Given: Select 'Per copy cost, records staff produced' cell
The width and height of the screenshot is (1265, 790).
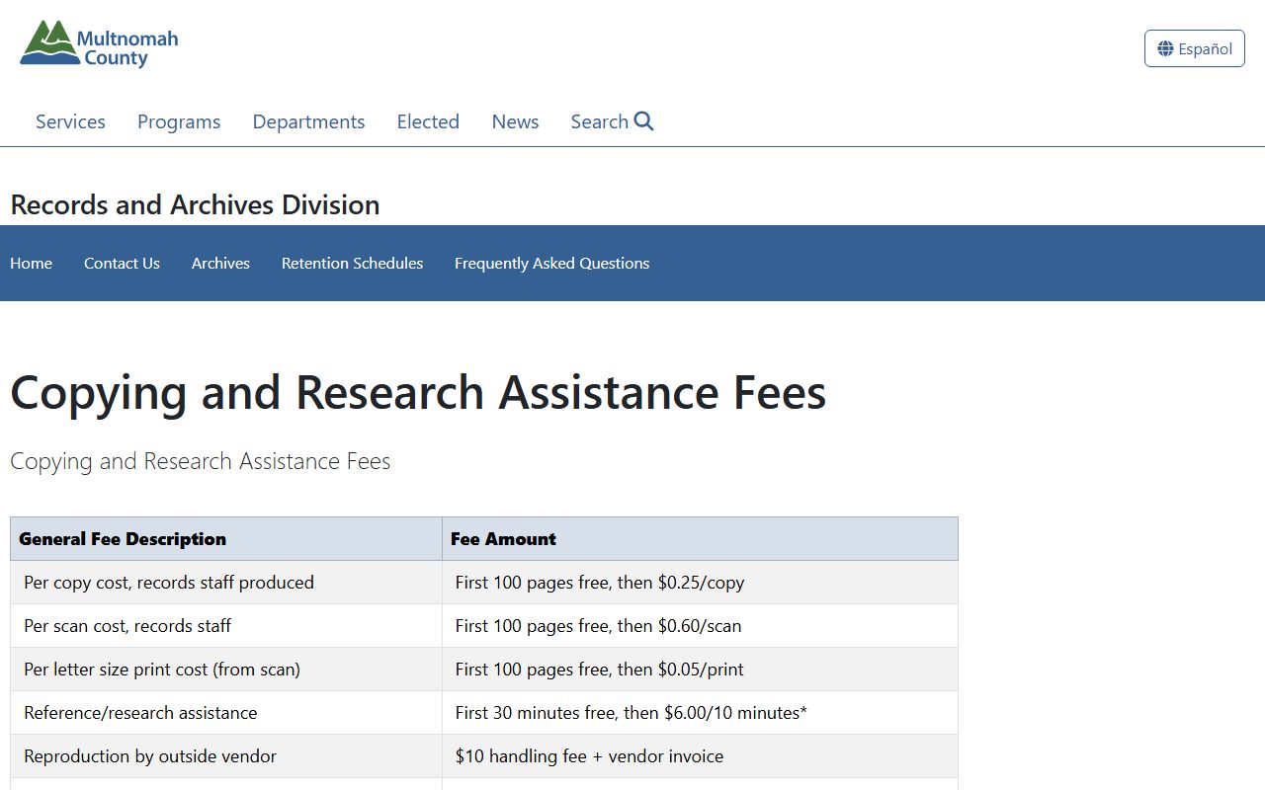Looking at the screenshot, I should click(x=226, y=583).
